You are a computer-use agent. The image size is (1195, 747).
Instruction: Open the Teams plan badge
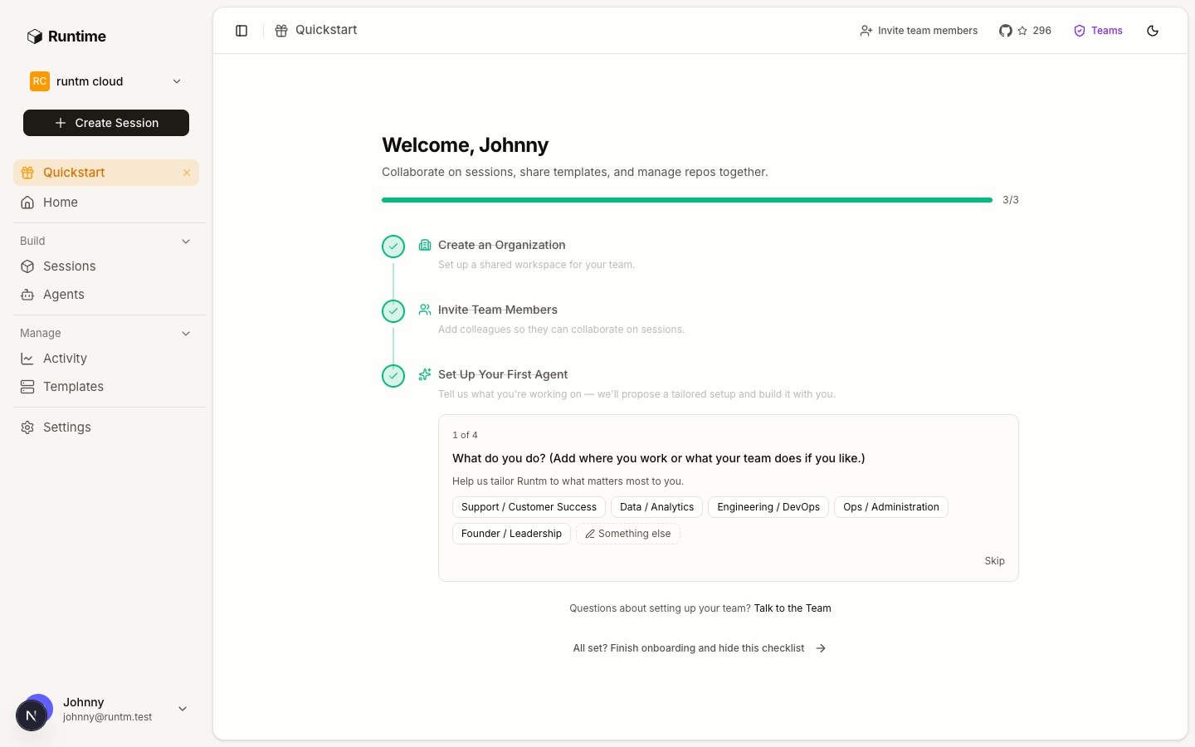pyautogui.click(x=1098, y=31)
